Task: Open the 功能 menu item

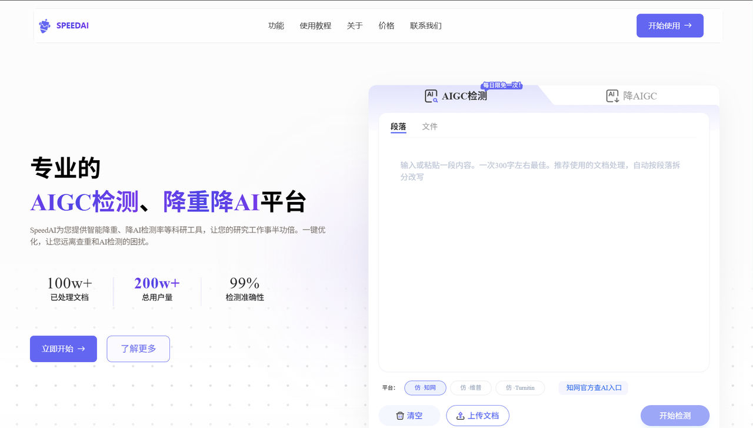Action: (x=276, y=26)
